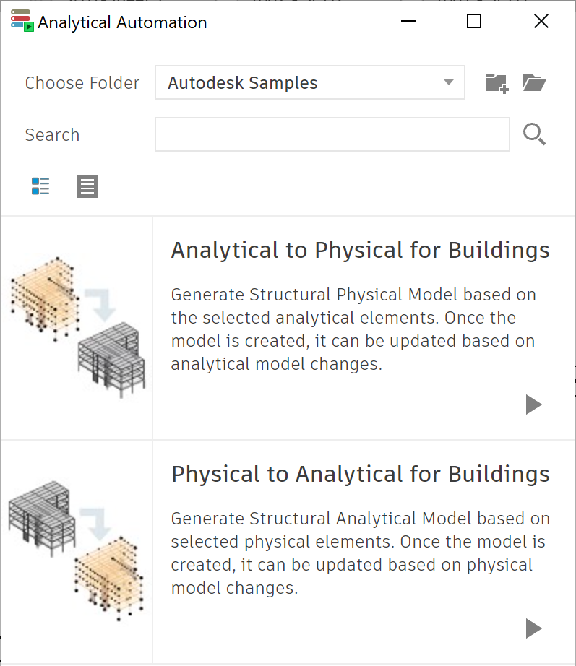Maximize the Analytical Automation window
Screen dimensions: 576x666
474,21
